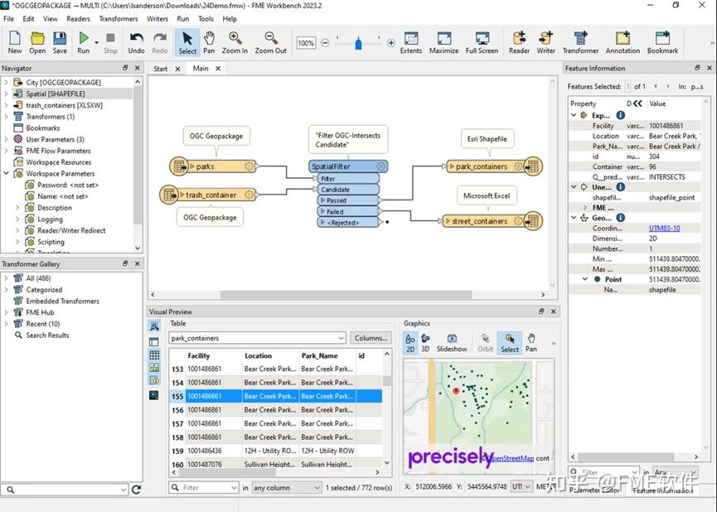Add a Writer to the workspace

click(545, 42)
